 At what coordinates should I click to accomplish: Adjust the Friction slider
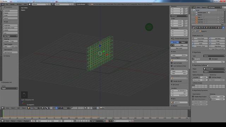[x=200, y=77]
